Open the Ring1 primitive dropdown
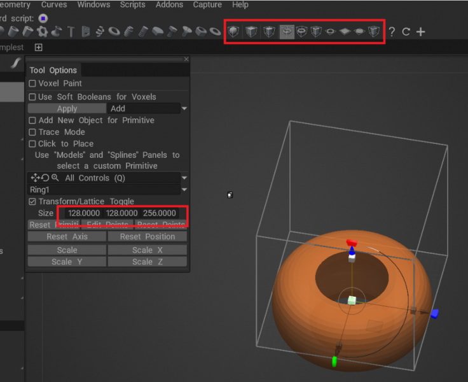Screen dimensions: 468x382 [184, 190]
